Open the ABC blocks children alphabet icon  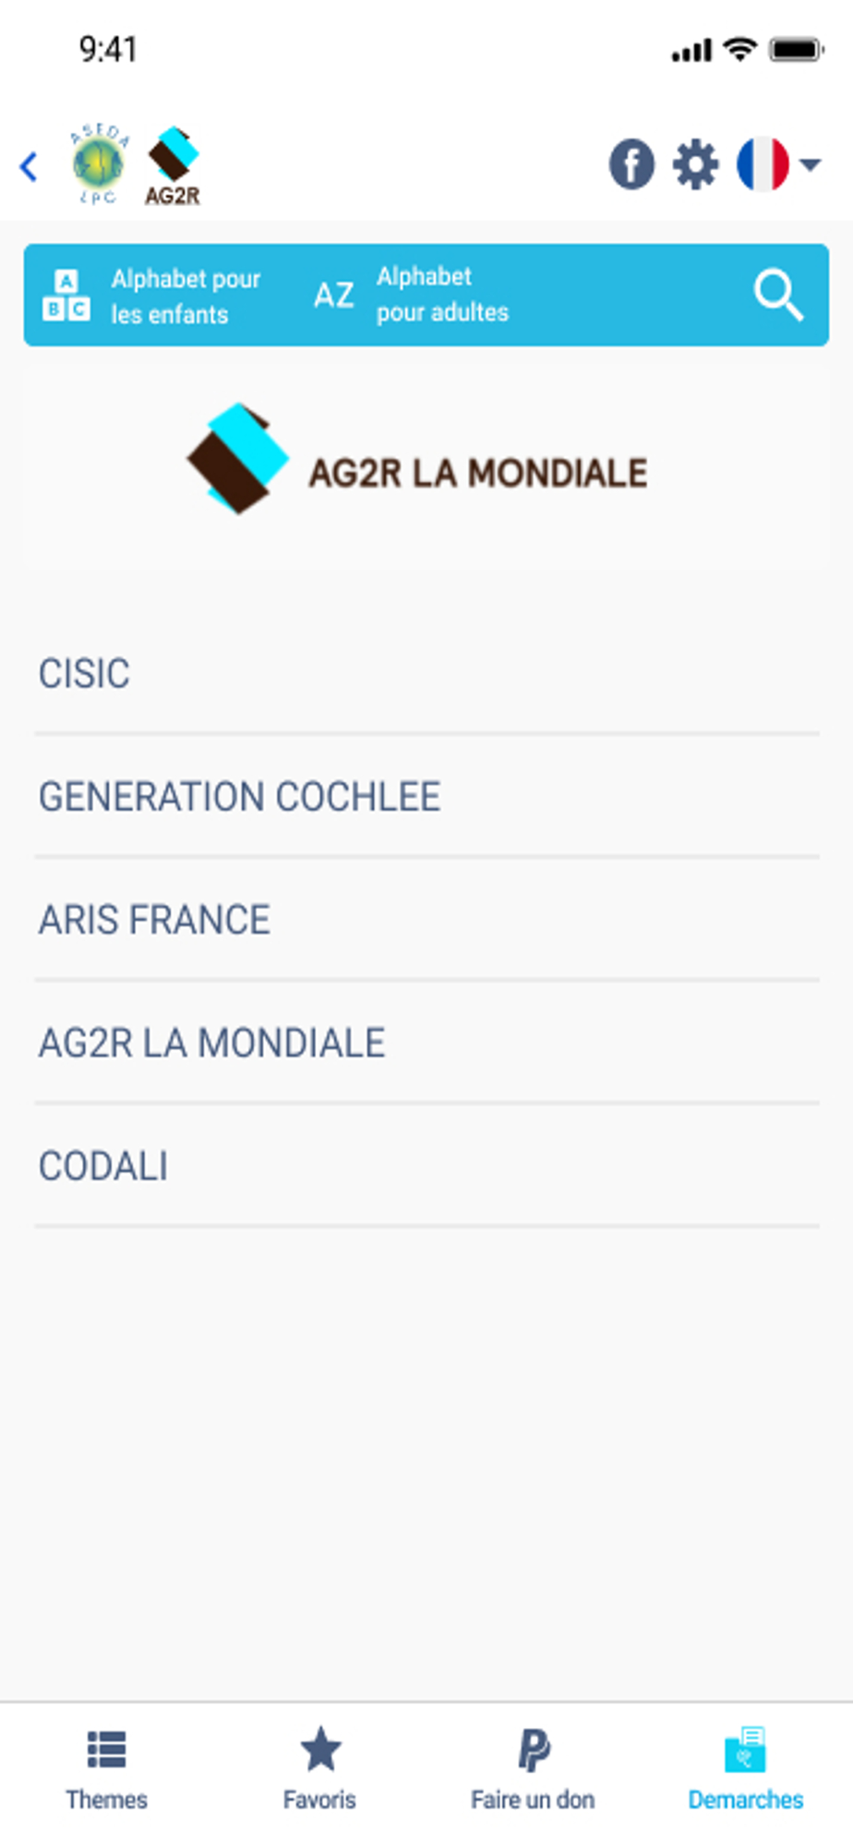pyautogui.click(x=66, y=296)
